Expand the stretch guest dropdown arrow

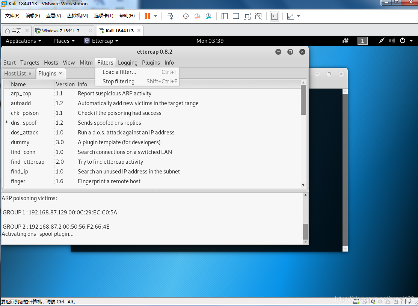point(299,16)
